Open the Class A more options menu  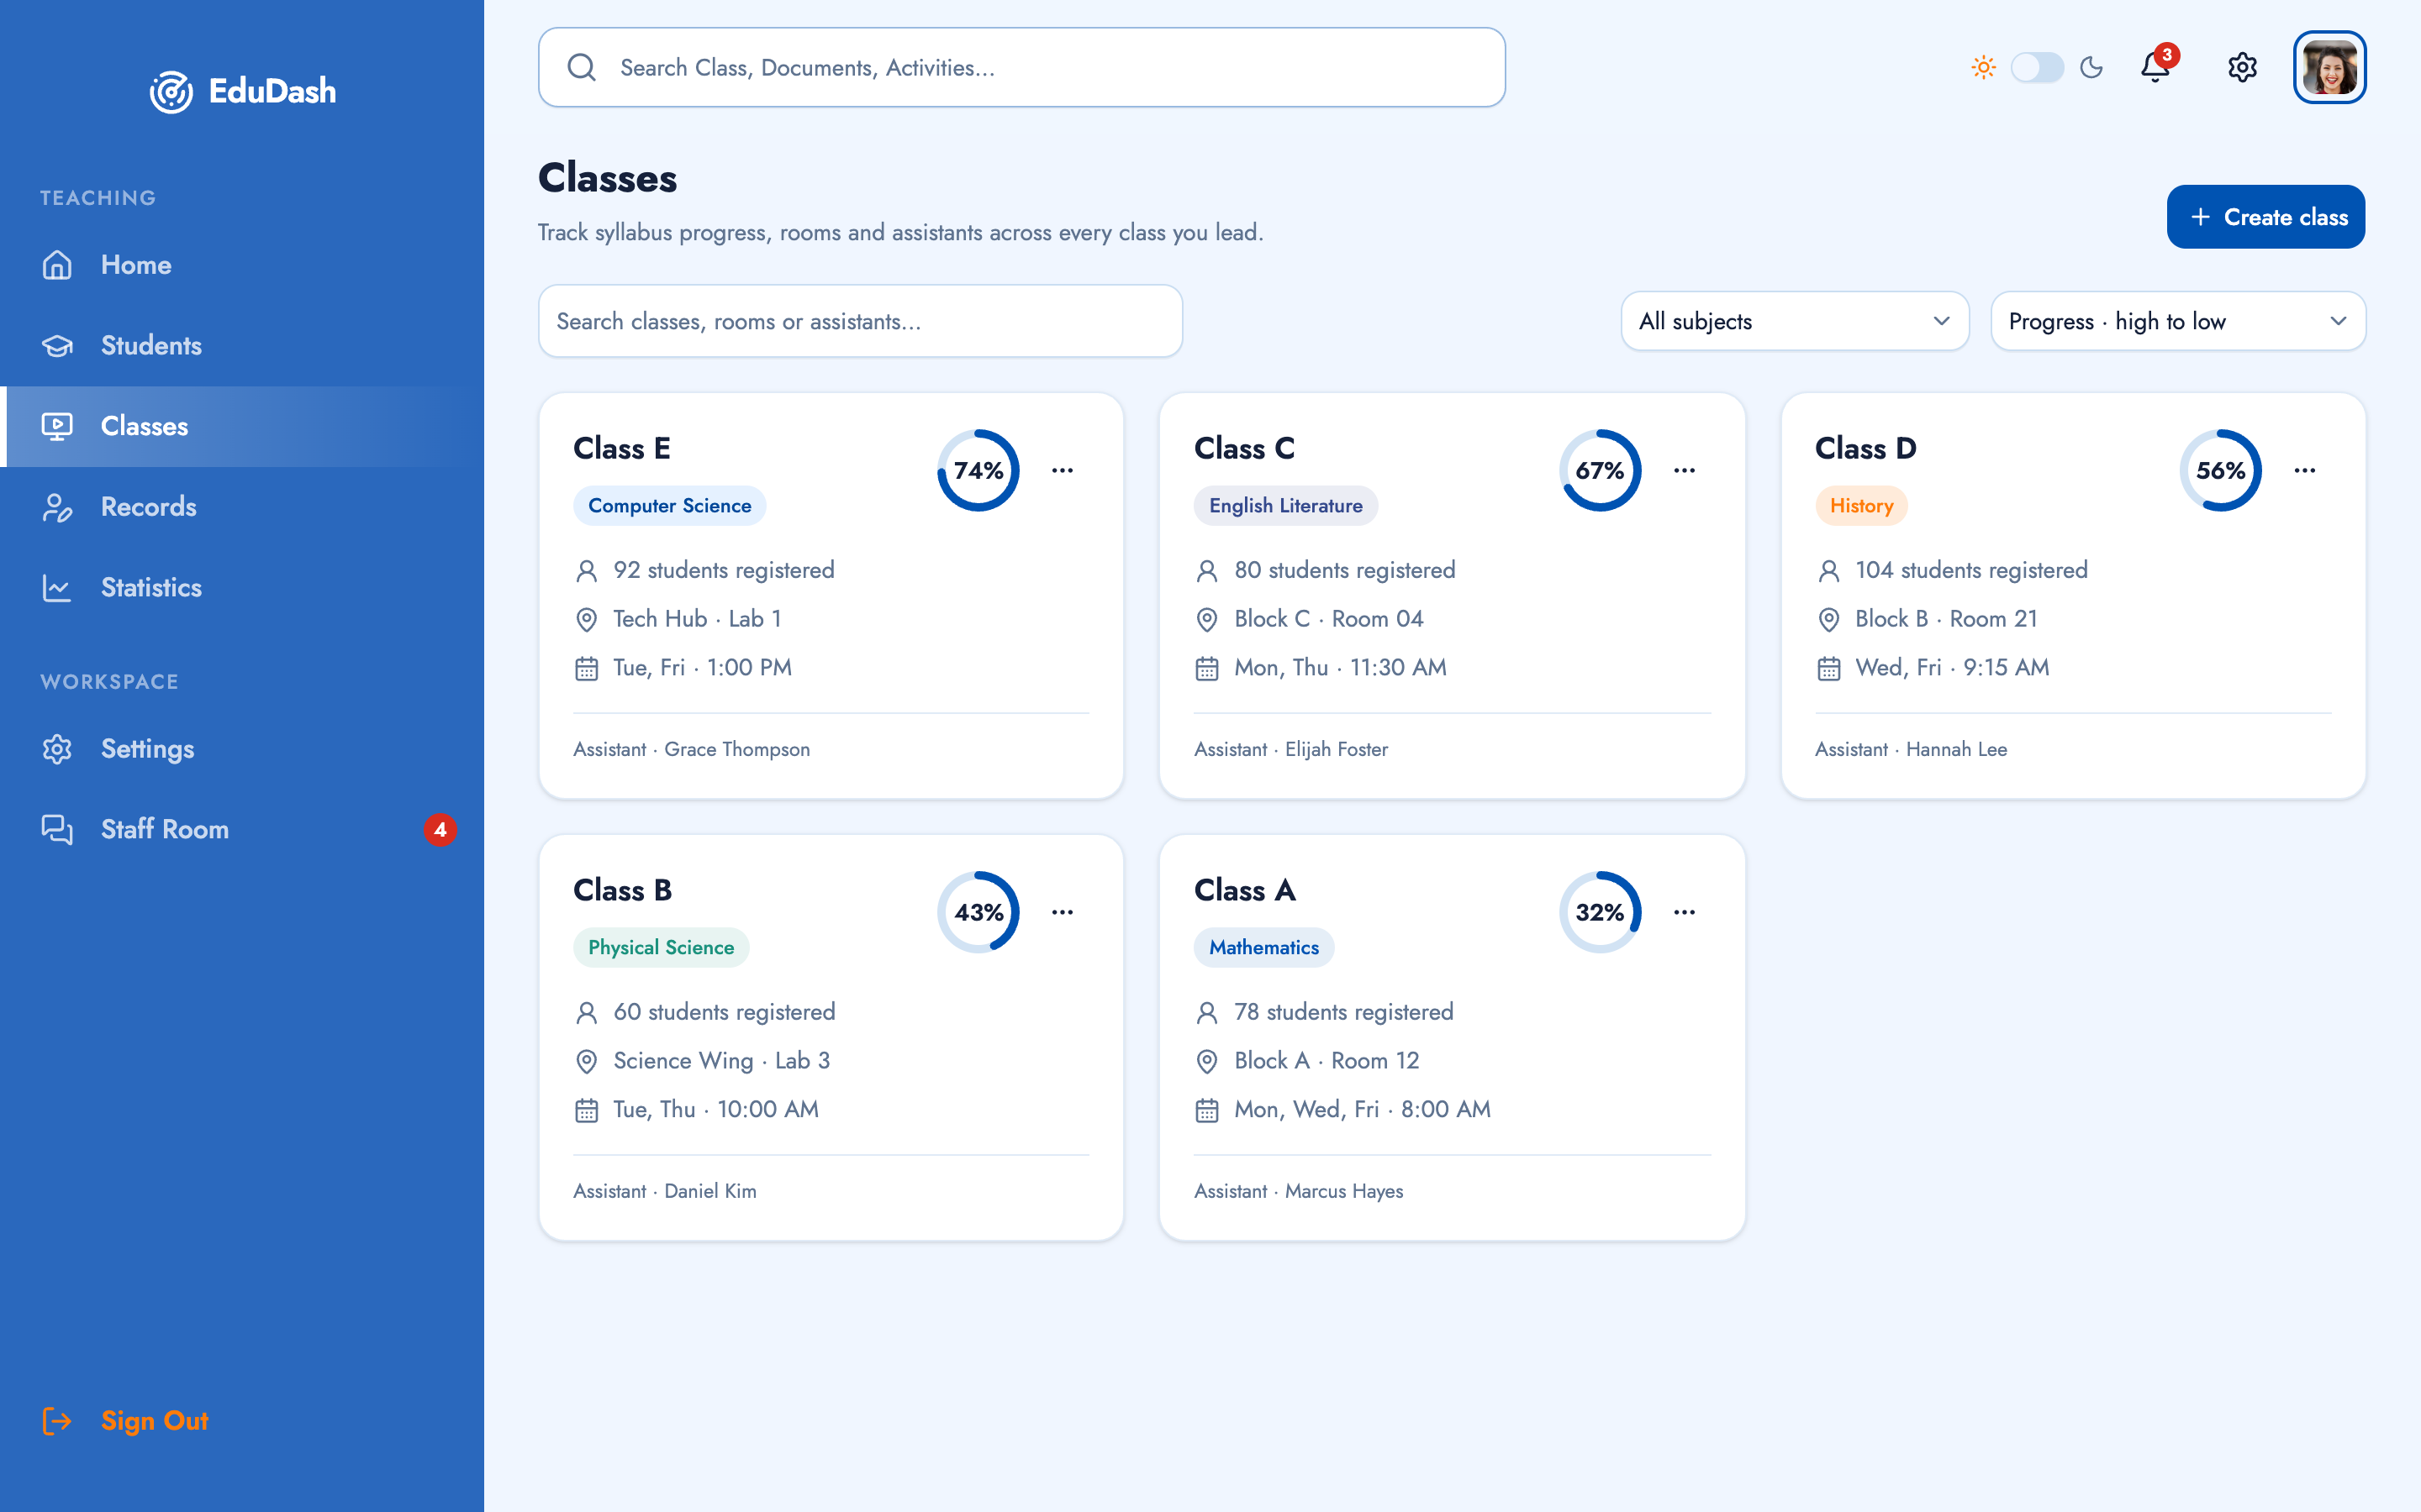tap(1685, 912)
